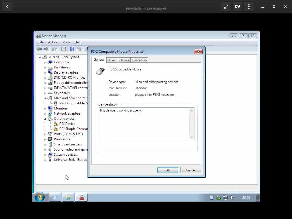
Task: Select the PCI Device tree item label
Action: pos(67,124)
